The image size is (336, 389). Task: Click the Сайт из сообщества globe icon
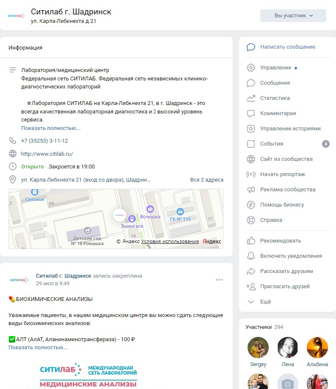[251, 159]
